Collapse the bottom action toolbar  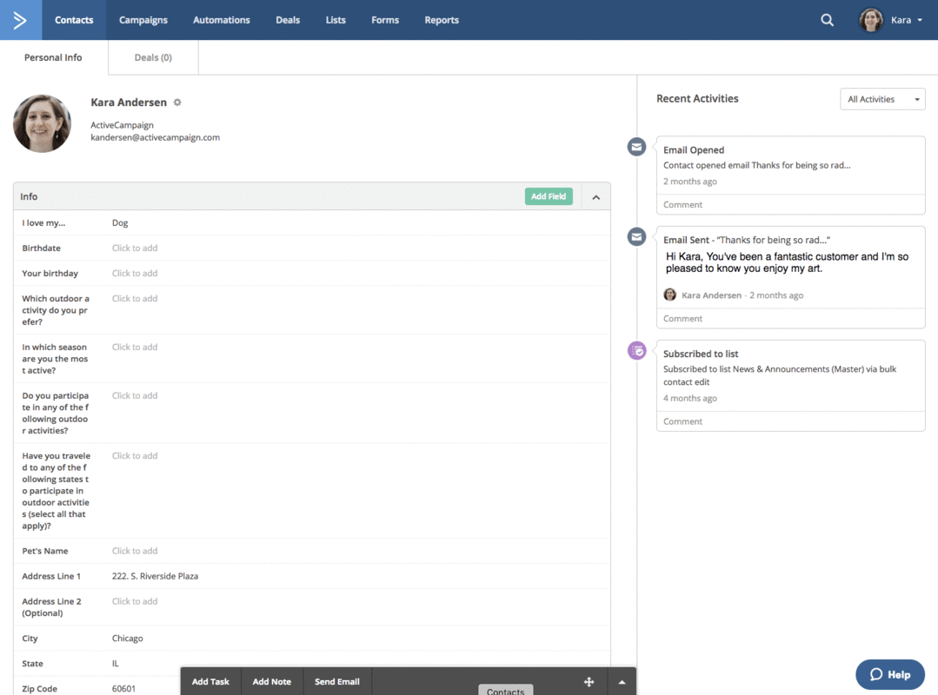pos(622,682)
